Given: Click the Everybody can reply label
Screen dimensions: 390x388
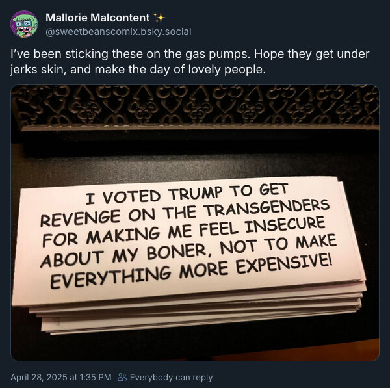Looking at the screenshot, I should click(171, 378).
